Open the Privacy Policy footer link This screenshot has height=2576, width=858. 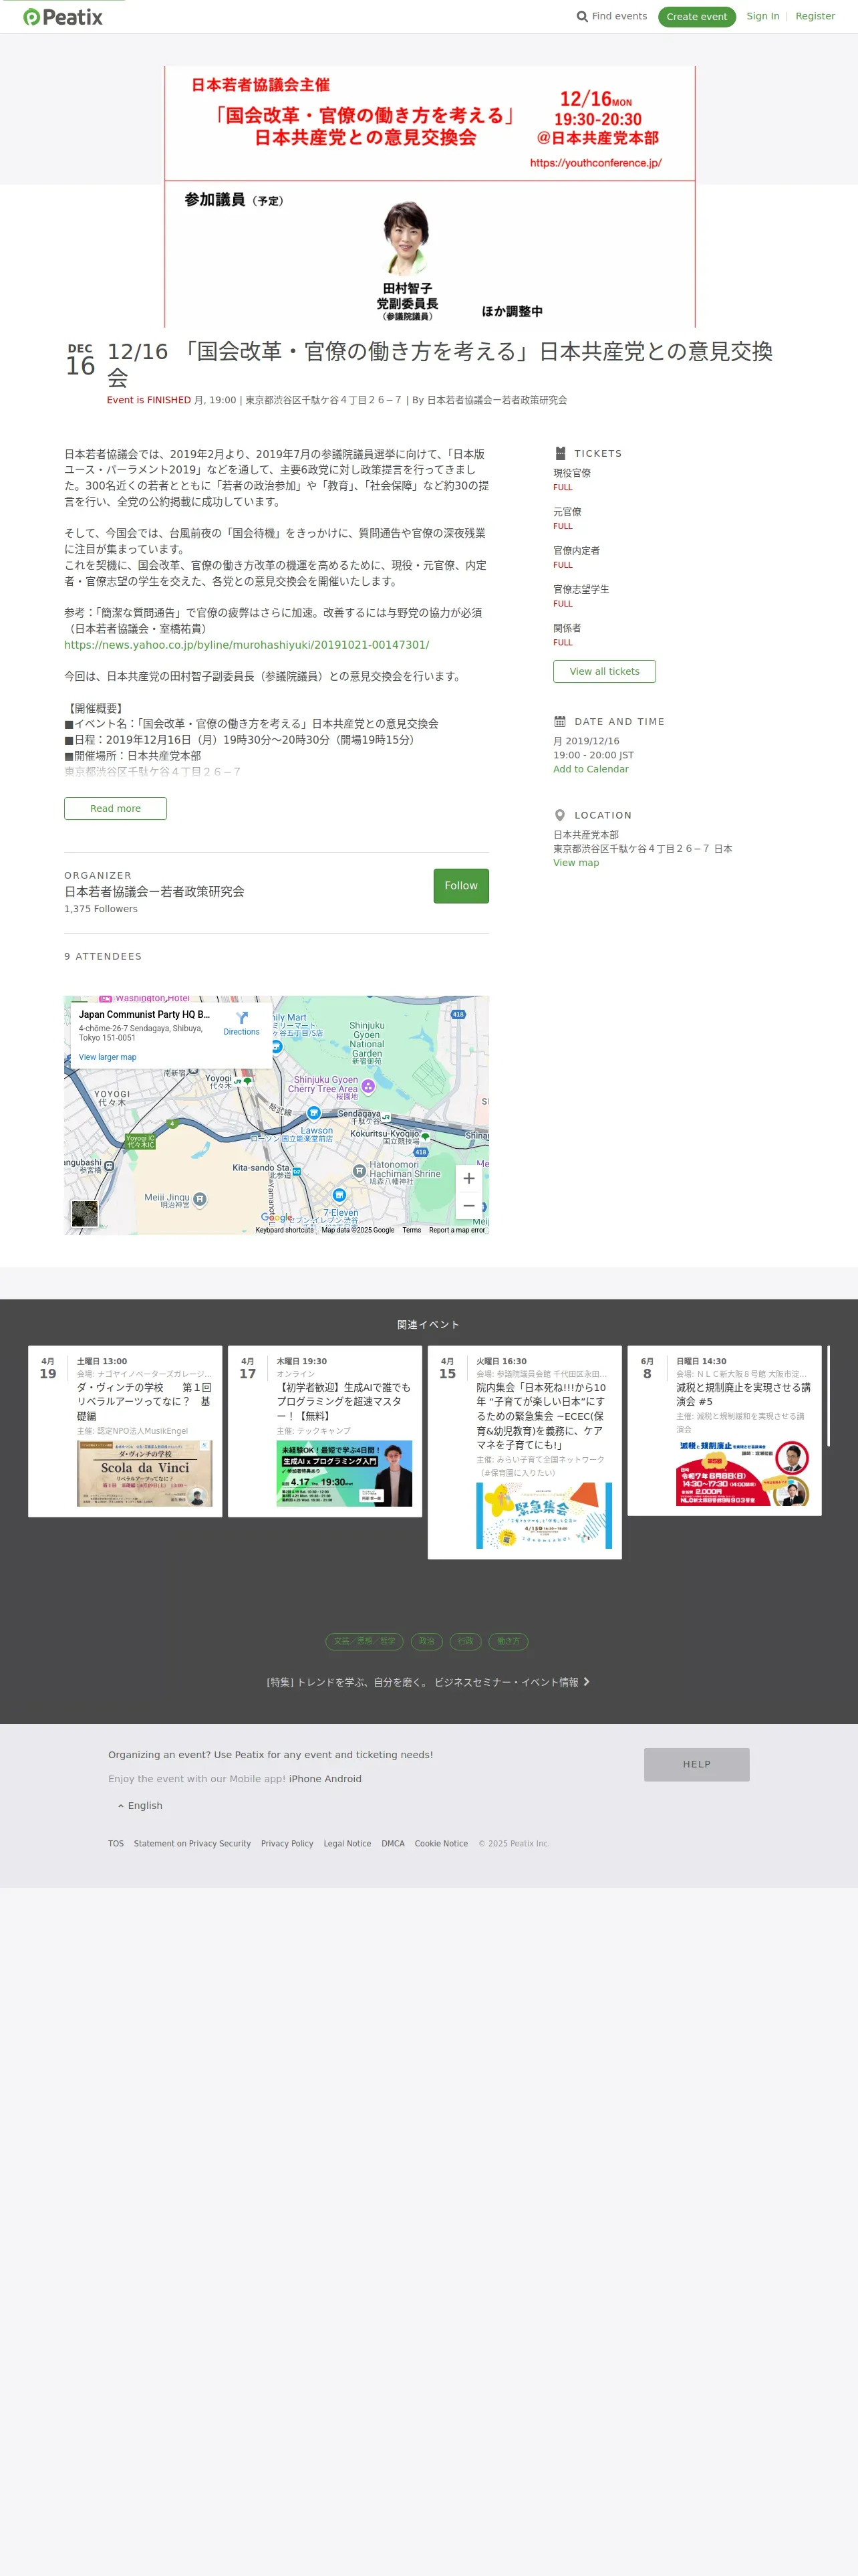[x=287, y=1844]
